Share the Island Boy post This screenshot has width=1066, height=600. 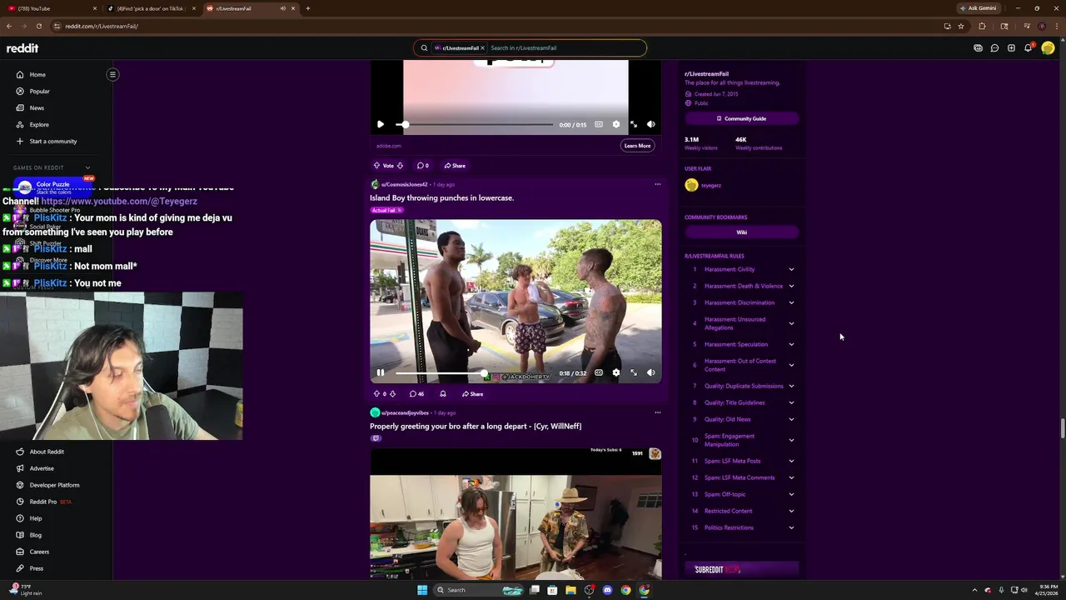tap(472, 394)
